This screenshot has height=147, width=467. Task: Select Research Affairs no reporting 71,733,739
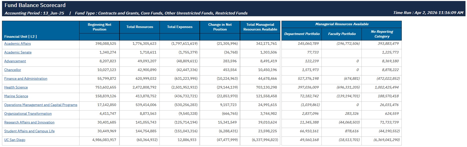pyautogui.click(x=389, y=122)
